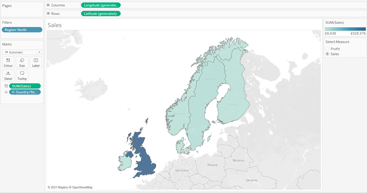This screenshot has width=367, height=193.
Task: Select the Sales measure radio button
Action: [327, 54]
